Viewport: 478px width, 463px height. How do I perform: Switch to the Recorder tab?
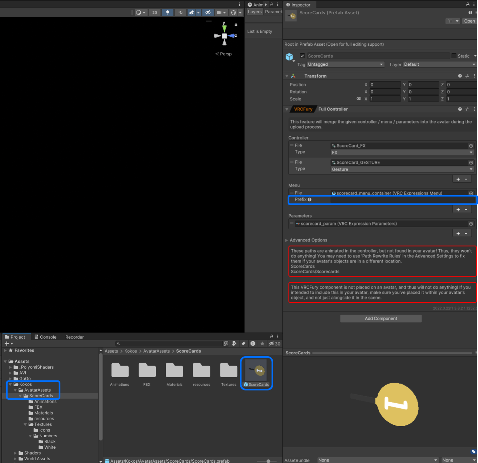pyautogui.click(x=74, y=337)
